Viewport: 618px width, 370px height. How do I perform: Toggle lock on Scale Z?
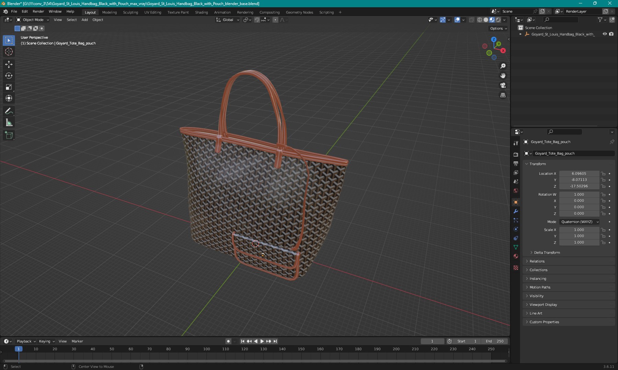click(x=603, y=243)
